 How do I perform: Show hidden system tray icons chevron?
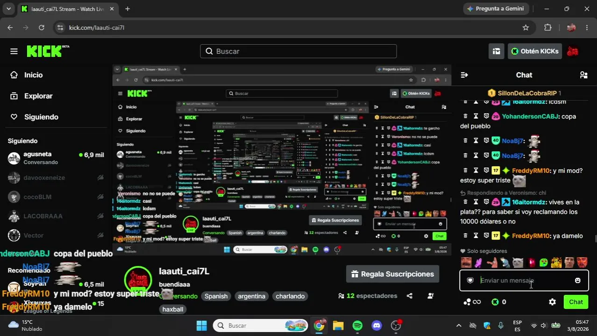click(459, 326)
